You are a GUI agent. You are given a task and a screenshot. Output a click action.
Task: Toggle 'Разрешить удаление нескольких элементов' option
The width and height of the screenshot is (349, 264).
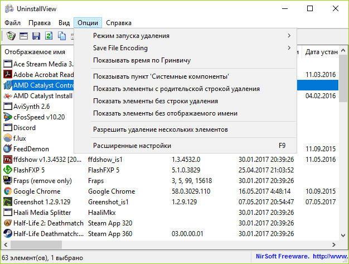(x=161, y=129)
